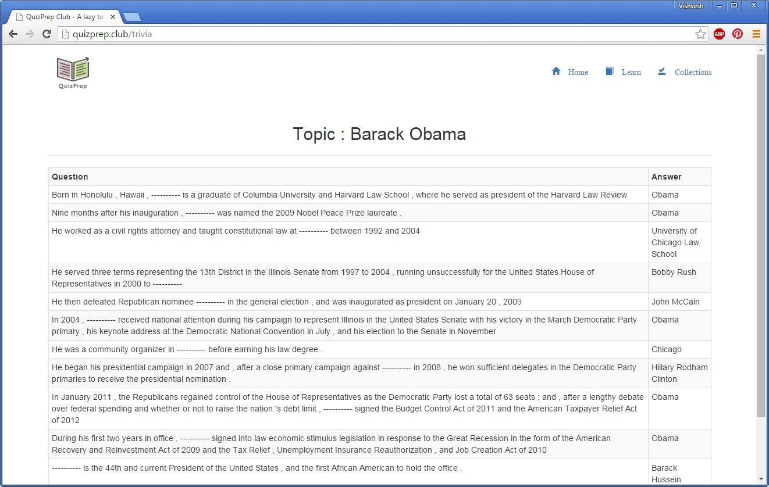769x487 pixels.
Task: Click the Republican nominee question row
Action: (348, 302)
